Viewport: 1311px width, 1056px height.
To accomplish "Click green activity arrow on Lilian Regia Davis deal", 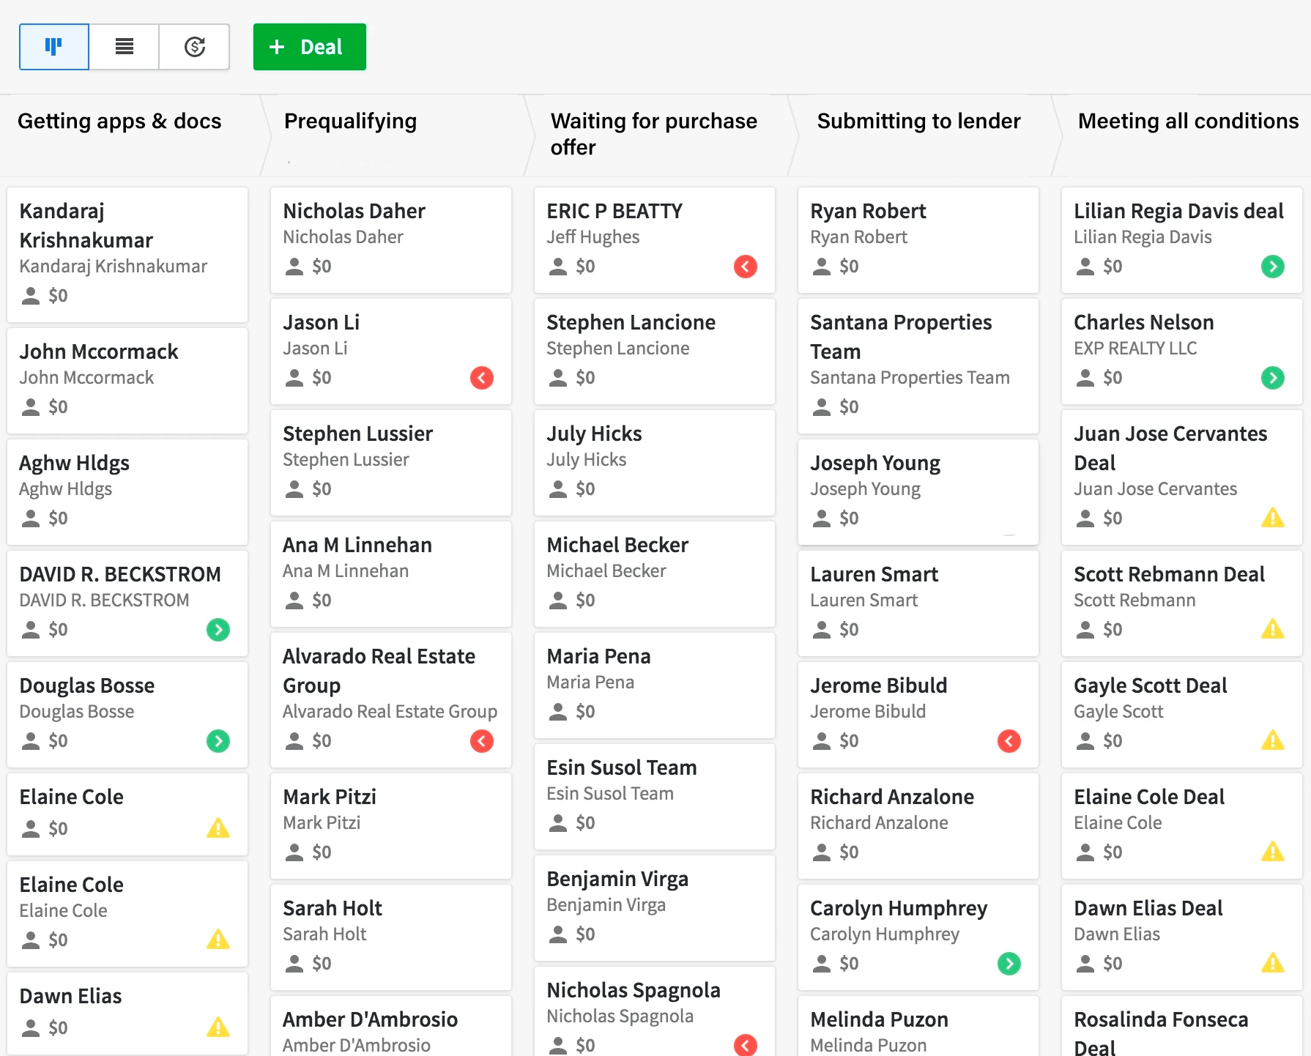I will (1272, 267).
